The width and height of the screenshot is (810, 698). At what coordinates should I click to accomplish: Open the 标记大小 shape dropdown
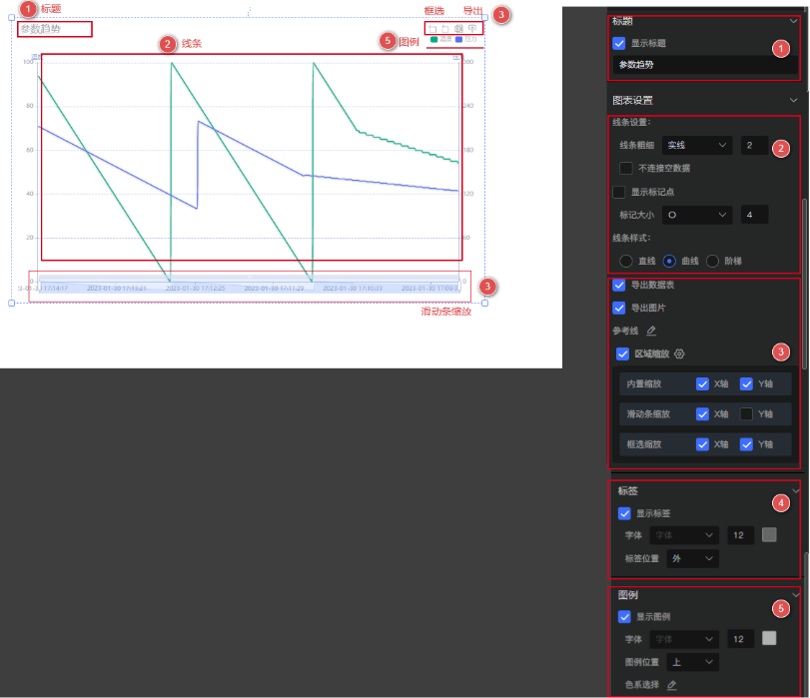[697, 215]
